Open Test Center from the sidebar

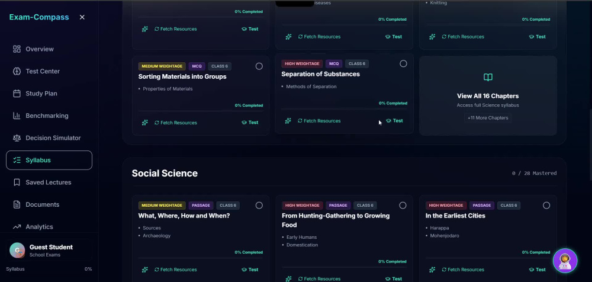pyautogui.click(x=49, y=72)
